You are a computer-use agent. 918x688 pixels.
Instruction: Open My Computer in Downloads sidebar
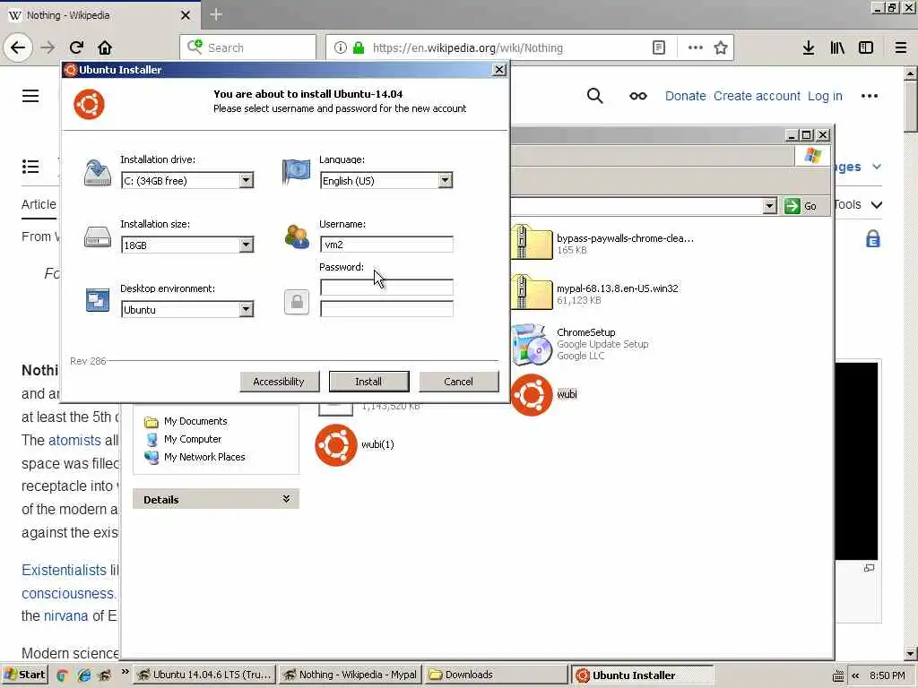pyautogui.click(x=183, y=439)
